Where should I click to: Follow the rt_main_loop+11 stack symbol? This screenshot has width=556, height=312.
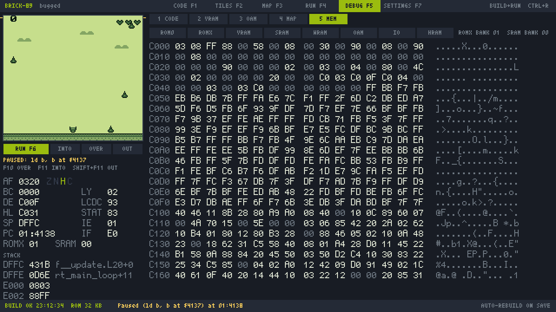click(x=94, y=275)
